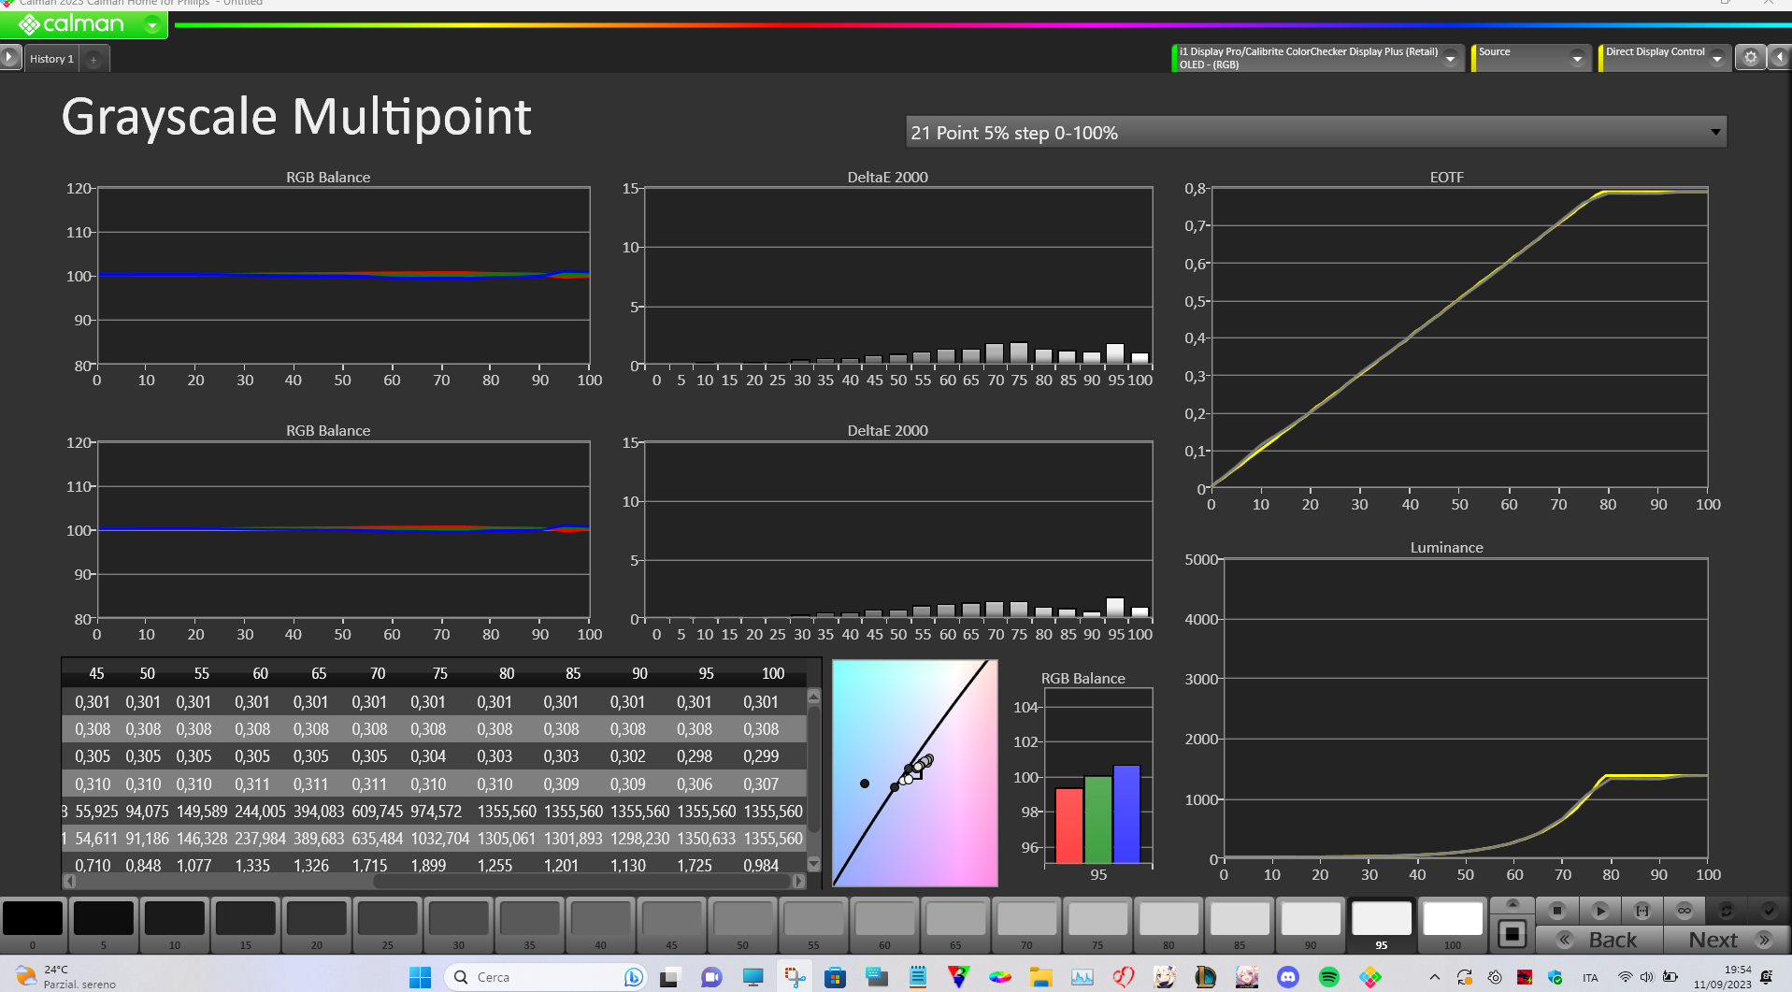Toggle the left panel expand arrow
Image resolution: width=1792 pixels, height=992 pixels.
tap(9, 58)
